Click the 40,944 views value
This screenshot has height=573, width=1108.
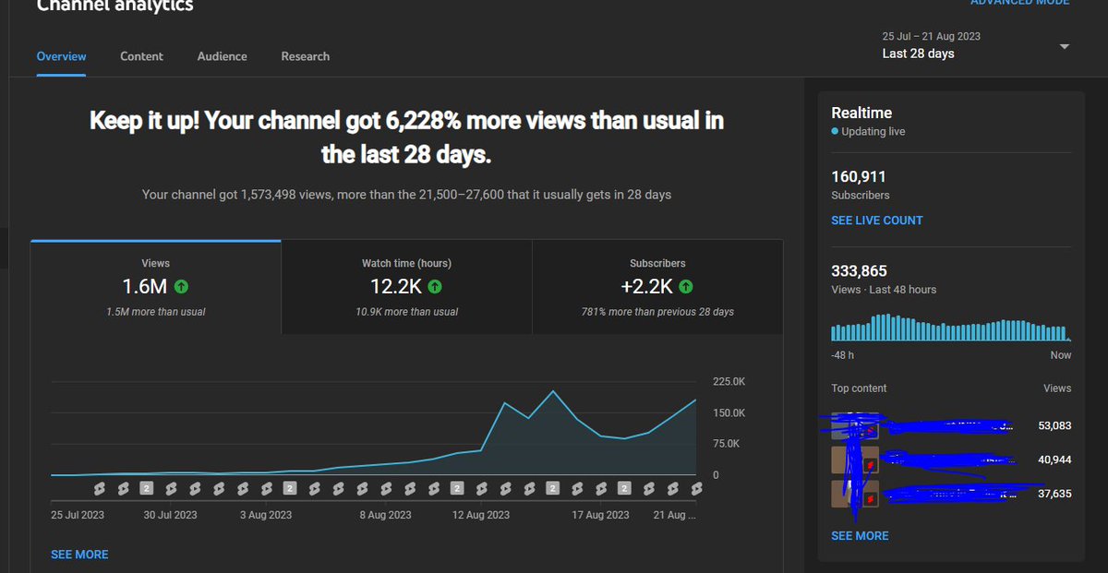click(1054, 460)
